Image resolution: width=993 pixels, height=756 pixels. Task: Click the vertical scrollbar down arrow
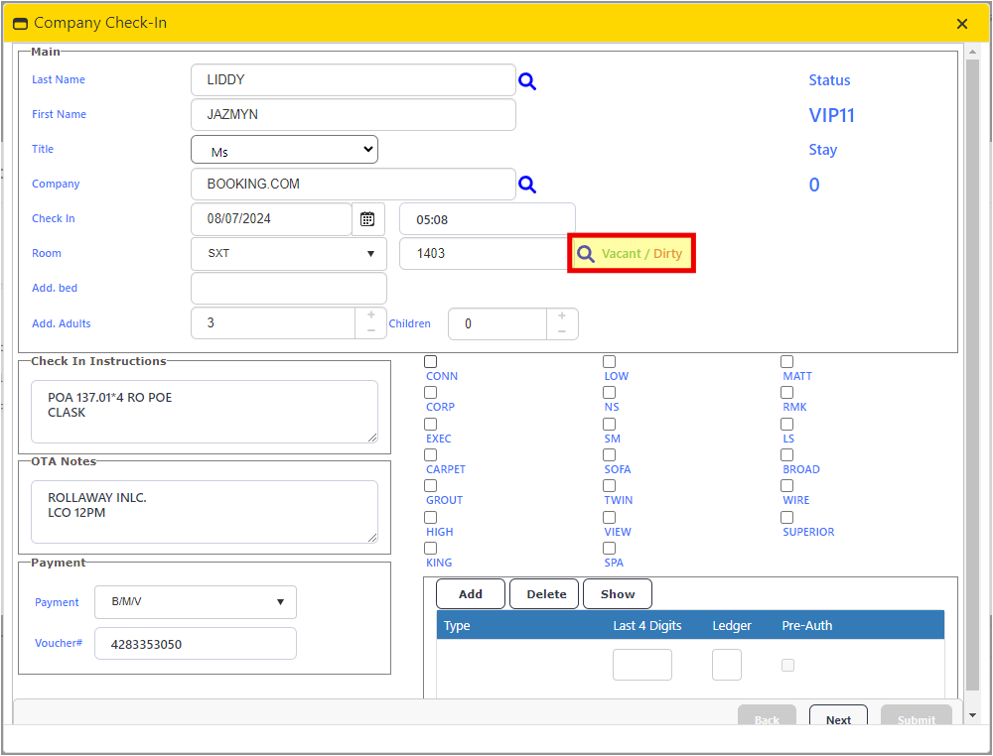tap(972, 715)
